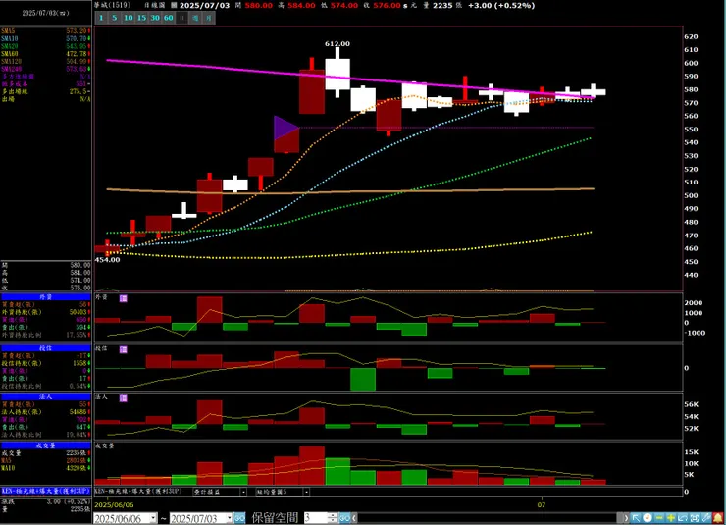Click the purple triangle marker on the chart

pyautogui.click(x=285, y=128)
